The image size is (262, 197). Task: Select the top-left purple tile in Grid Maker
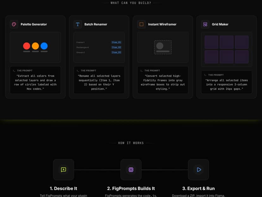point(211,42)
